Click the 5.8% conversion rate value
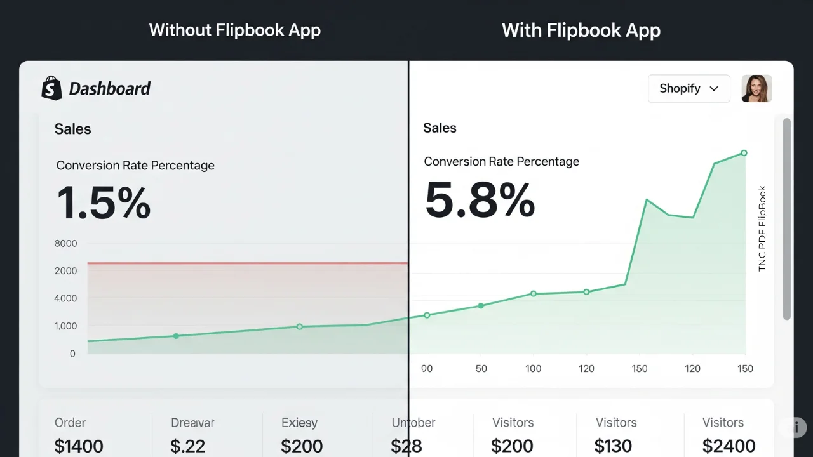The image size is (813, 457). click(x=480, y=200)
